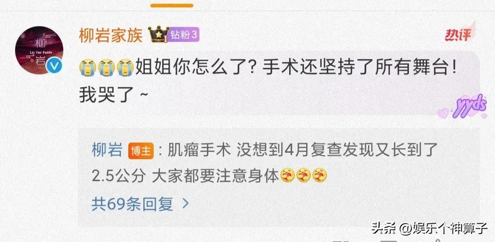Click the chevron next to 共69条回复
Viewport: 495px width, 242px height.
[x=186, y=204]
